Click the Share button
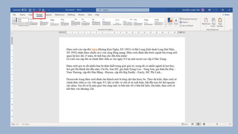Screen dimensions: 238x134 point(226,15)
